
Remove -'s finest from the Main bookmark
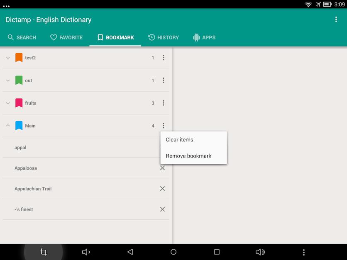click(162, 209)
